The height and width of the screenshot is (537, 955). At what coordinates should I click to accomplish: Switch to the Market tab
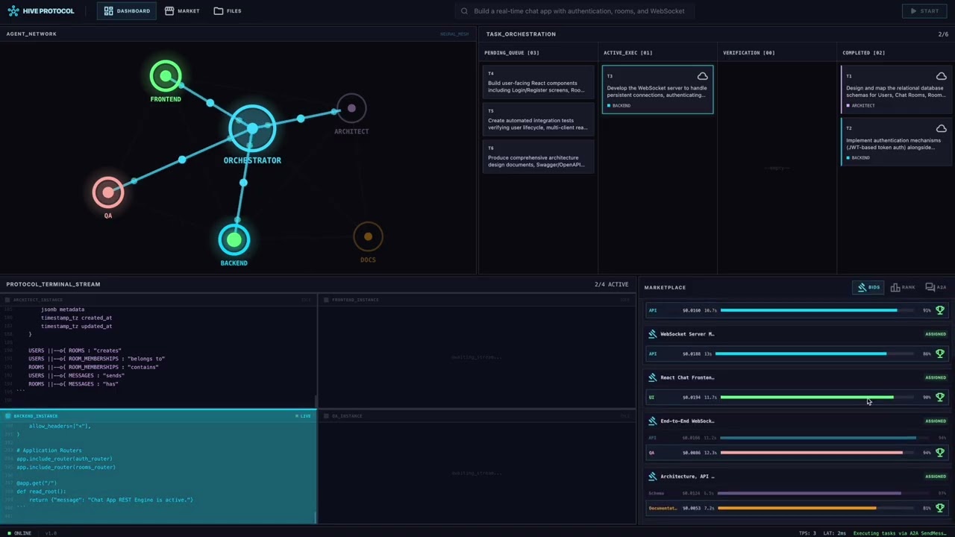pyautogui.click(x=182, y=11)
